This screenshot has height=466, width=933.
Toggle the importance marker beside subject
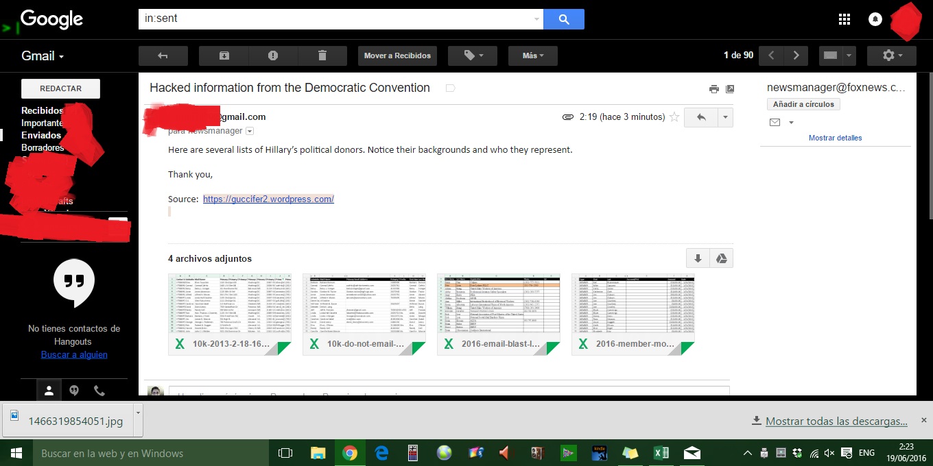tap(451, 88)
